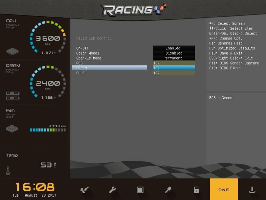Click the Save & Exit download-arrow icon
The height and width of the screenshot is (200, 266).
[252, 190]
